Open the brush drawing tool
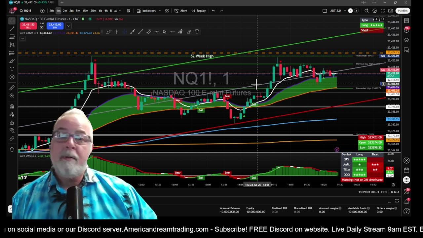Image resolution: width=423 pixels, height=238 pixels. (x=12, y=61)
